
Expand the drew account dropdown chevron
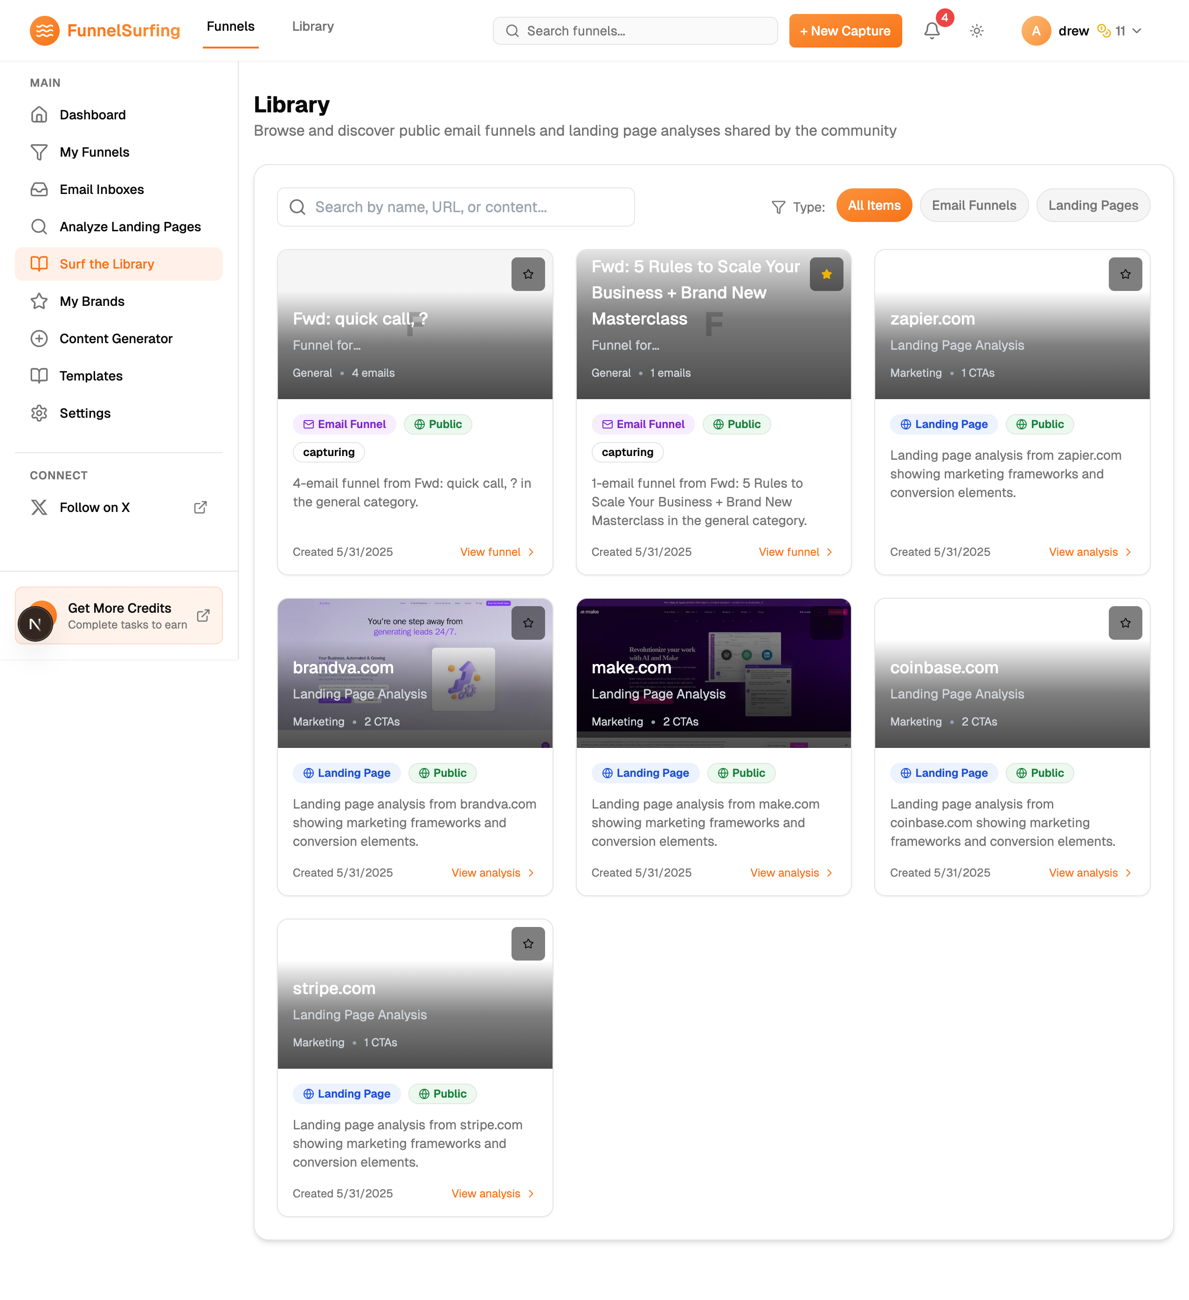tap(1137, 30)
